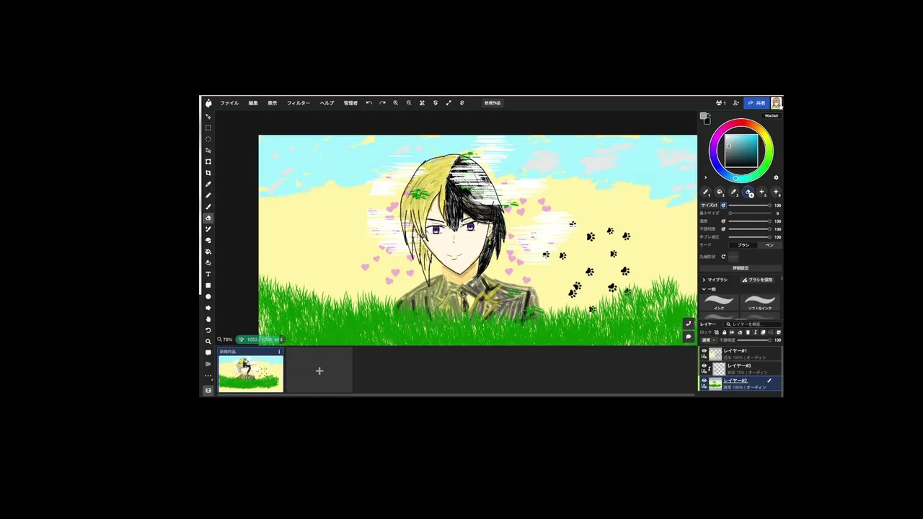Choose the ソフトなインク brush preset

tap(760, 302)
